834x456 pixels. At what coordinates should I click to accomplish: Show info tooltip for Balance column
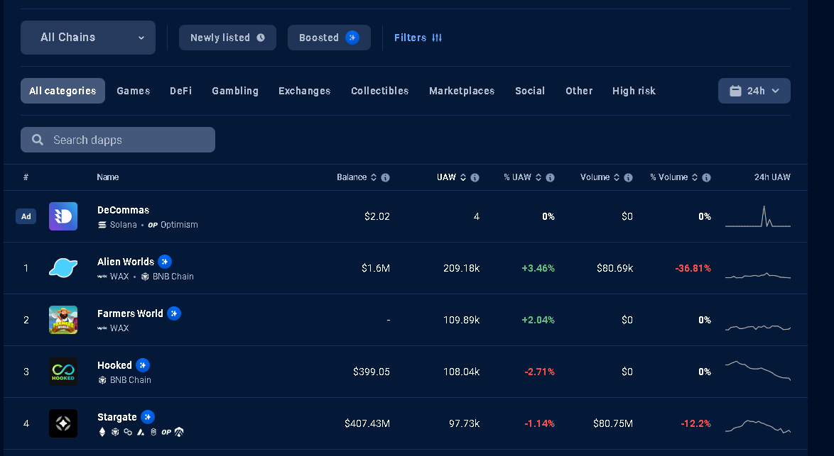point(386,178)
